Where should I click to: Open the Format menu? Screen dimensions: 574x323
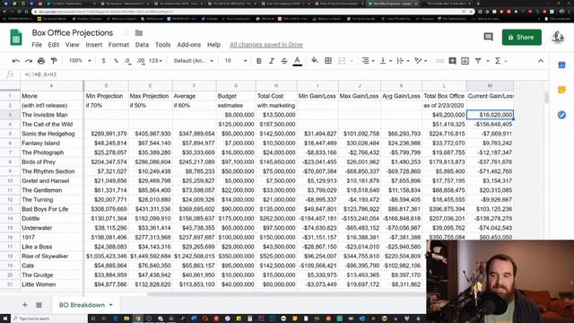118,45
